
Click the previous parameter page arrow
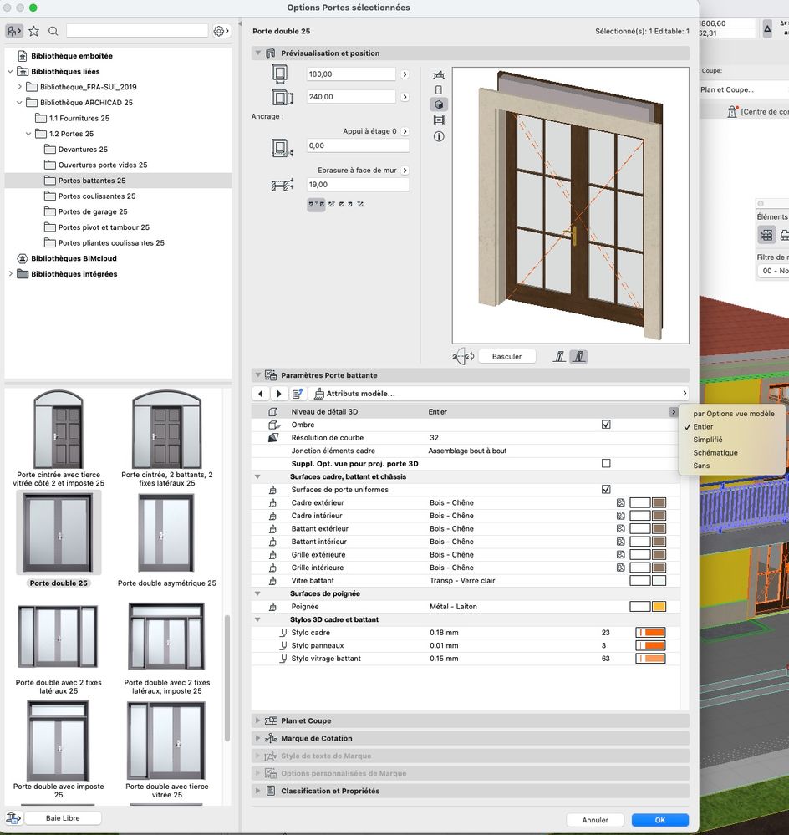tap(262, 394)
